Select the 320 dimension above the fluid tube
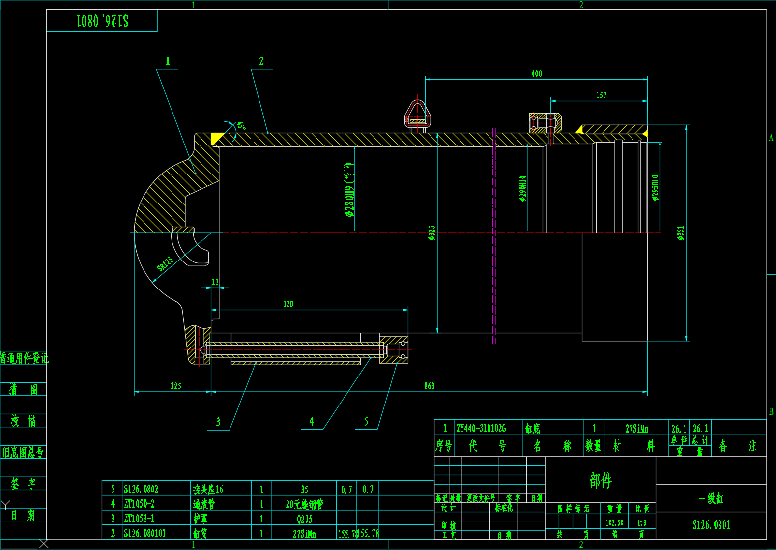 click(288, 304)
